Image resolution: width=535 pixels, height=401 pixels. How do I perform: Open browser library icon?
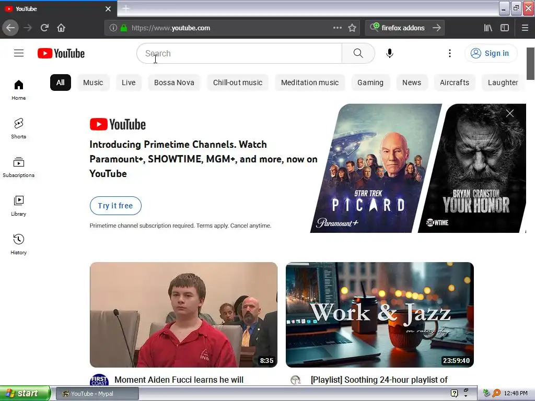[x=488, y=28]
